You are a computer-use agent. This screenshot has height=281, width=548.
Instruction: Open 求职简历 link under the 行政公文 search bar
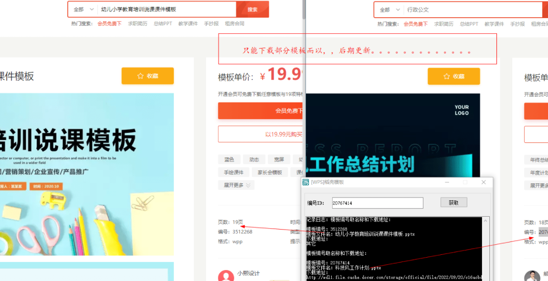(444, 24)
